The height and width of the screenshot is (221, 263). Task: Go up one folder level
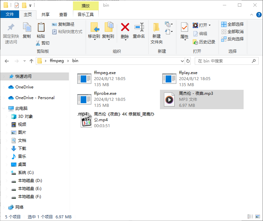click(31, 61)
